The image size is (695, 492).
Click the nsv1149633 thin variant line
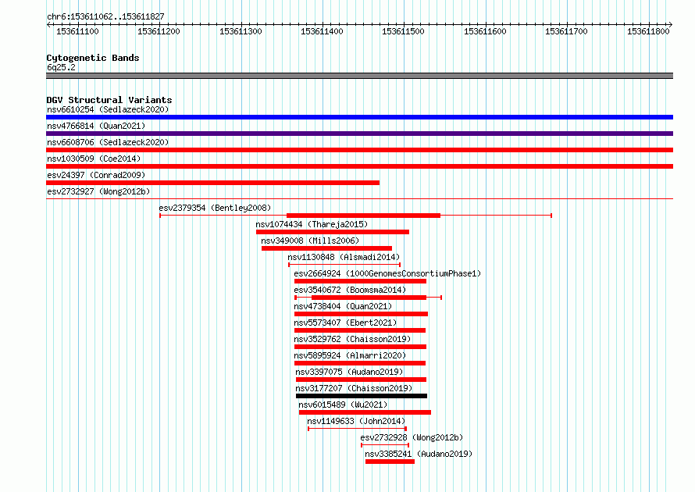[x=357, y=429]
